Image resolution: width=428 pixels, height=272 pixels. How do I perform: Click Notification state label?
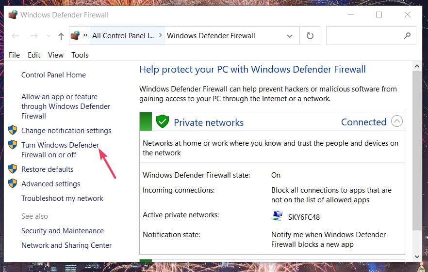coord(171,234)
